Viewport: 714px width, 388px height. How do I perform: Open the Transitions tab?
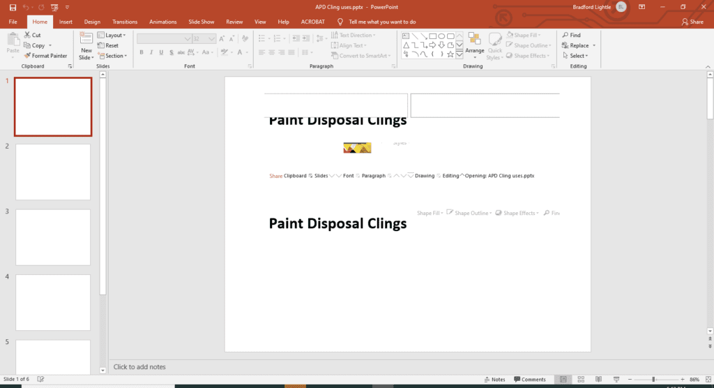tap(125, 22)
